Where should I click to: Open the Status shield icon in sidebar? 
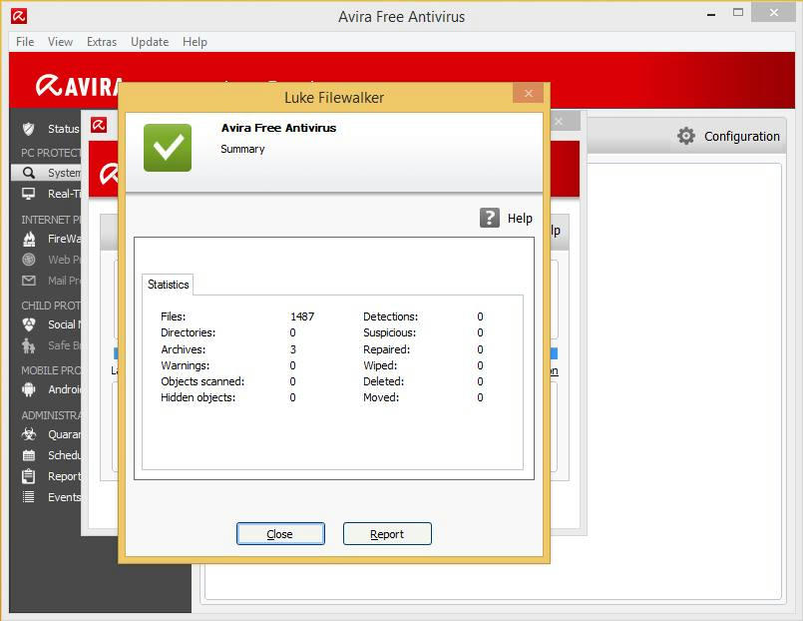pyautogui.click(x=29, y=129)
